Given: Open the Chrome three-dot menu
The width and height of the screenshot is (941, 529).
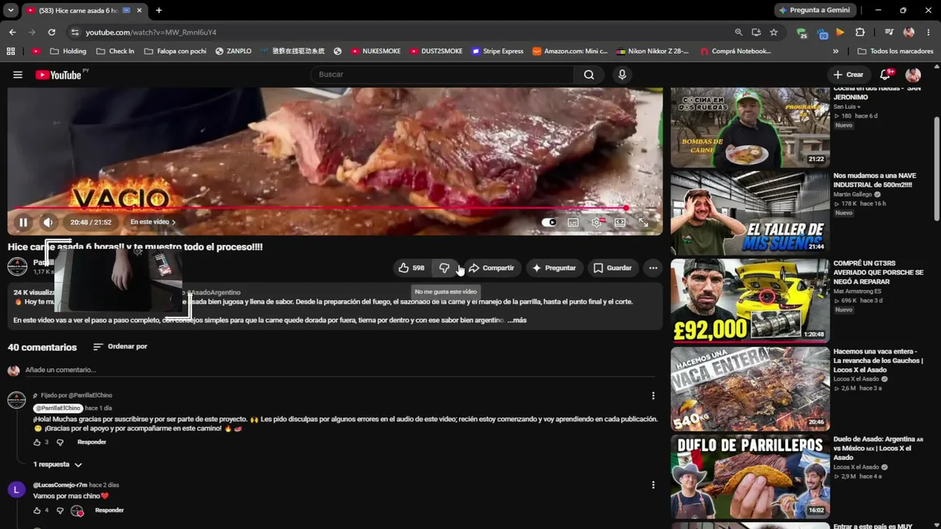Looking at the screenshot, I should (x=929, y=32).
